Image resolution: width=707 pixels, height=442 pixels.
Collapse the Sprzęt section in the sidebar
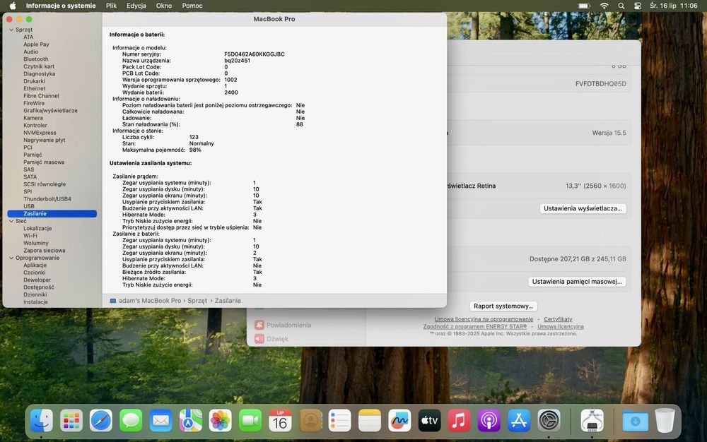[11, 30]
